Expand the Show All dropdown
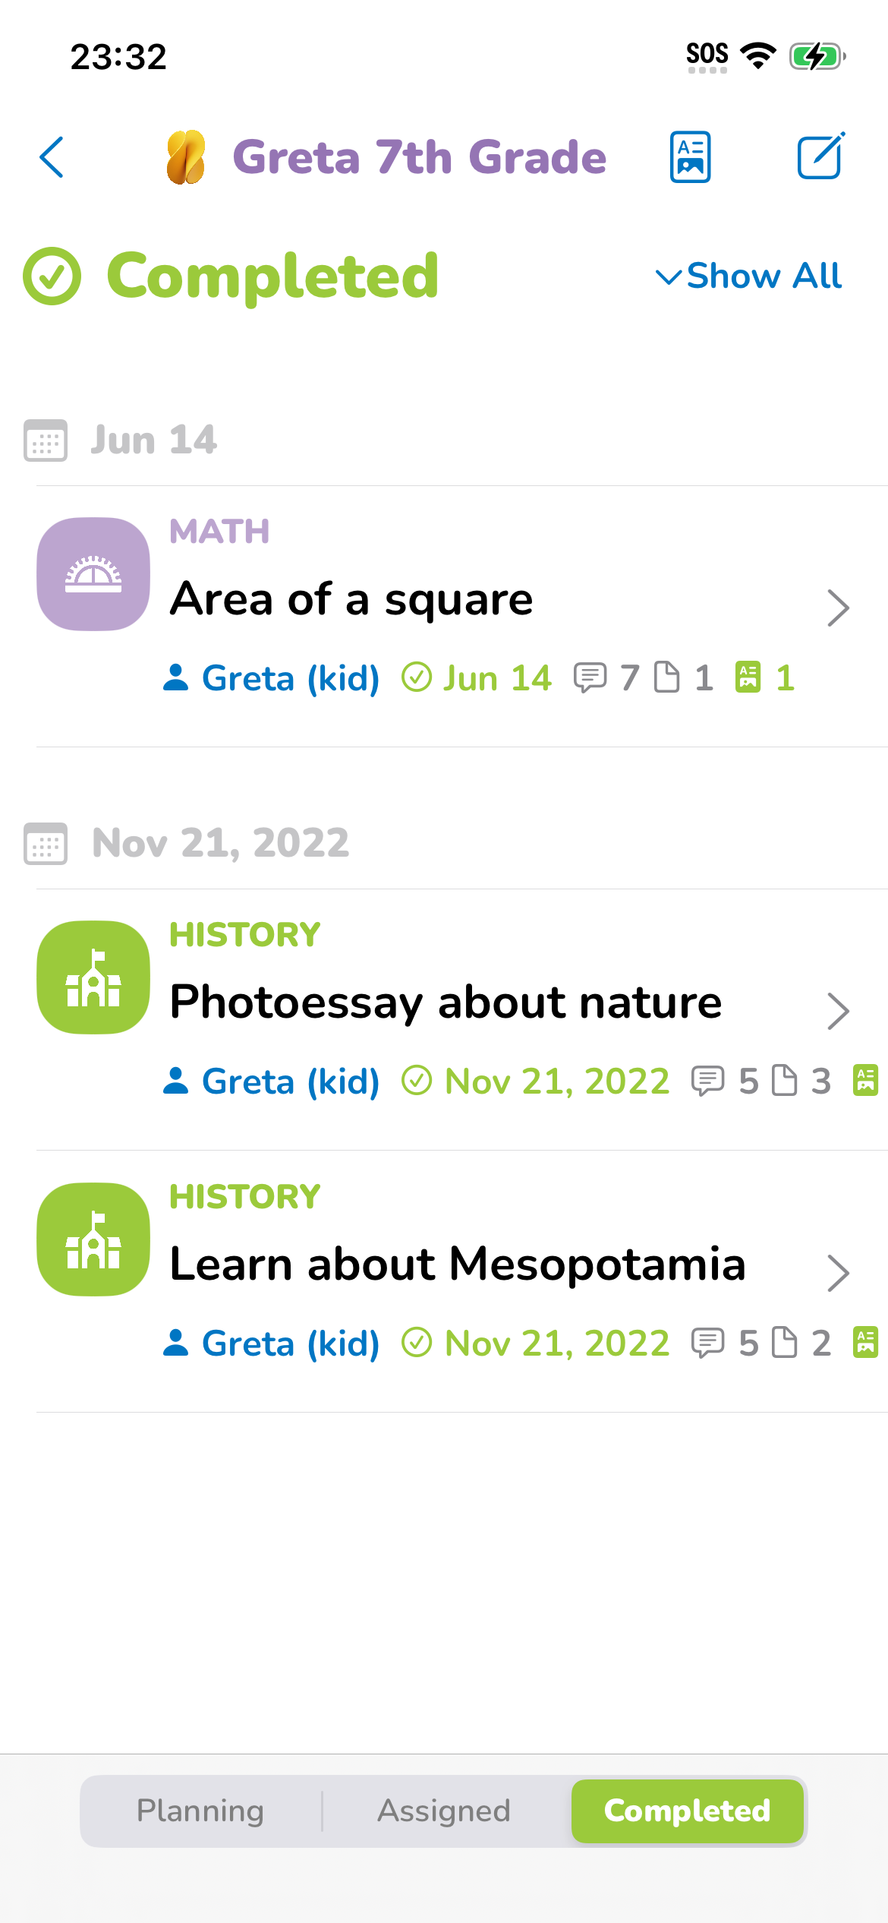The height and width of the screenshot is (1923, 888). (748, 276)
